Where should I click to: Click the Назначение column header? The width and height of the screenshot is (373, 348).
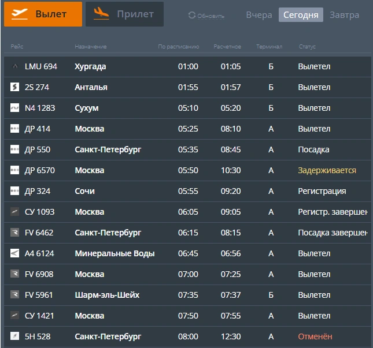[91, 47]
